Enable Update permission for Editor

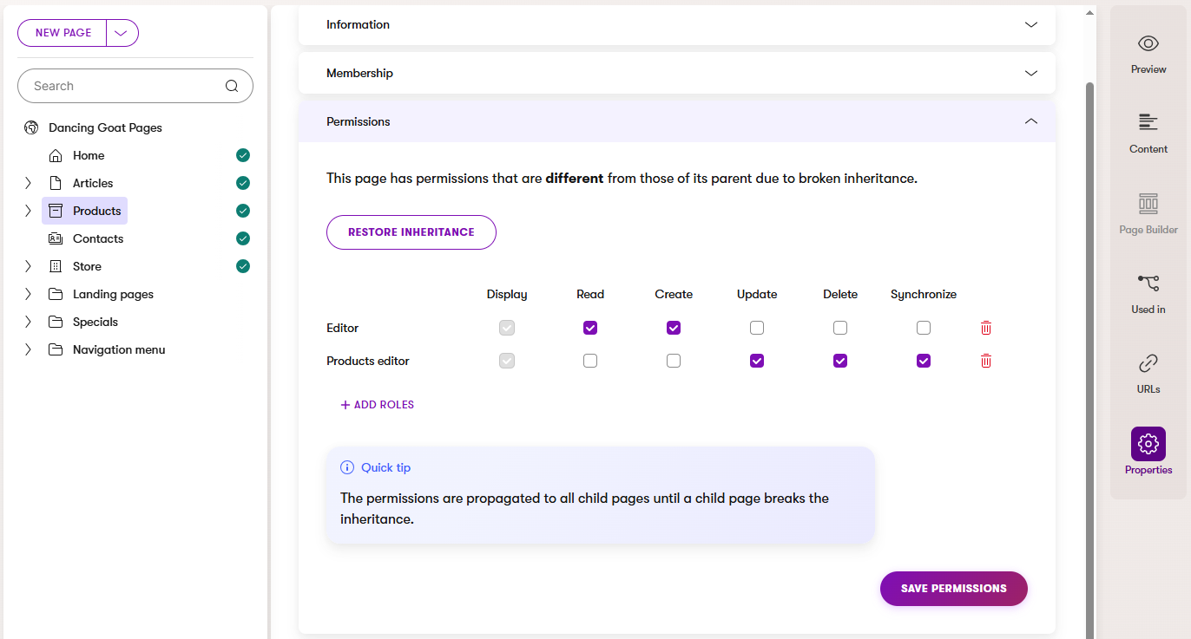coord(757,328)
